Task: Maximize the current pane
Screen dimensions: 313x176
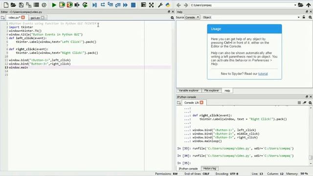Action: click(143, 5)
